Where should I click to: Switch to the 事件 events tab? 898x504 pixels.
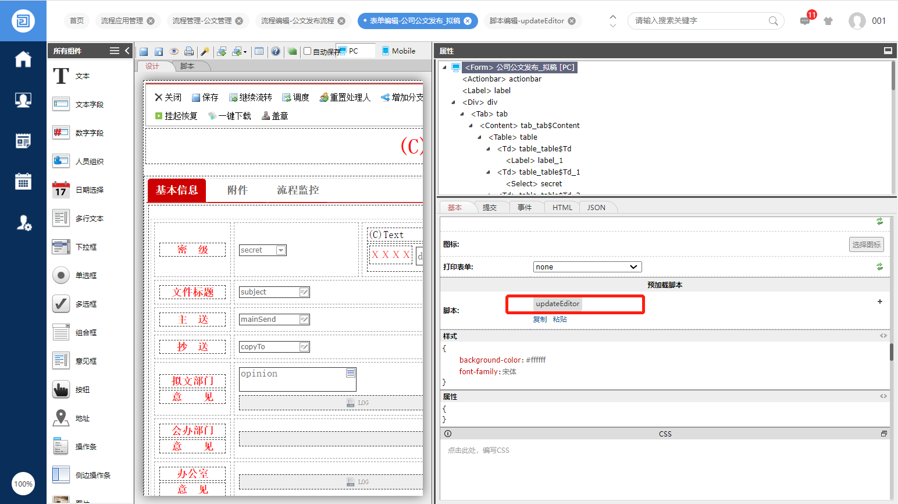click(525, 207)
